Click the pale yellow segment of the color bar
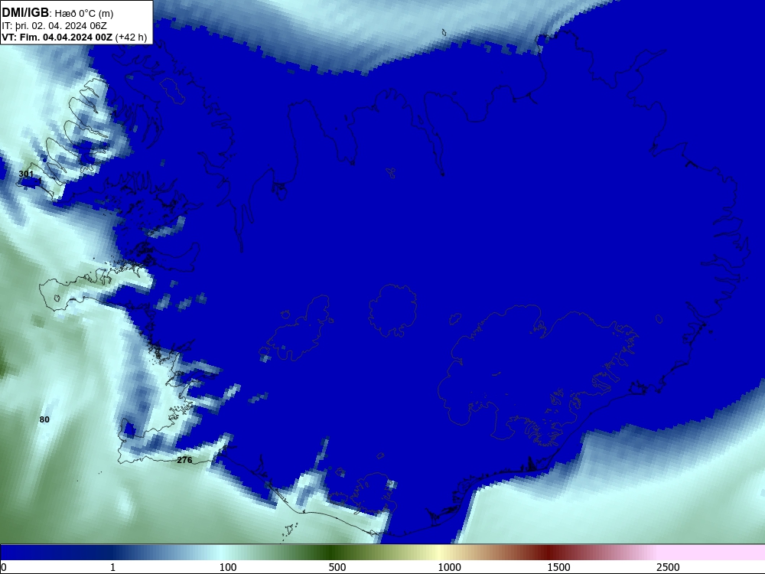765x574 pixels. tap(439, 553)
